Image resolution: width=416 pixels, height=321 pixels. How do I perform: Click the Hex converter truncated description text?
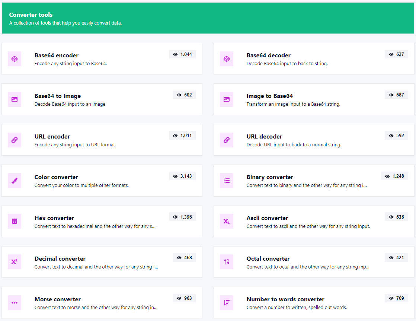[x=95, y=226]
